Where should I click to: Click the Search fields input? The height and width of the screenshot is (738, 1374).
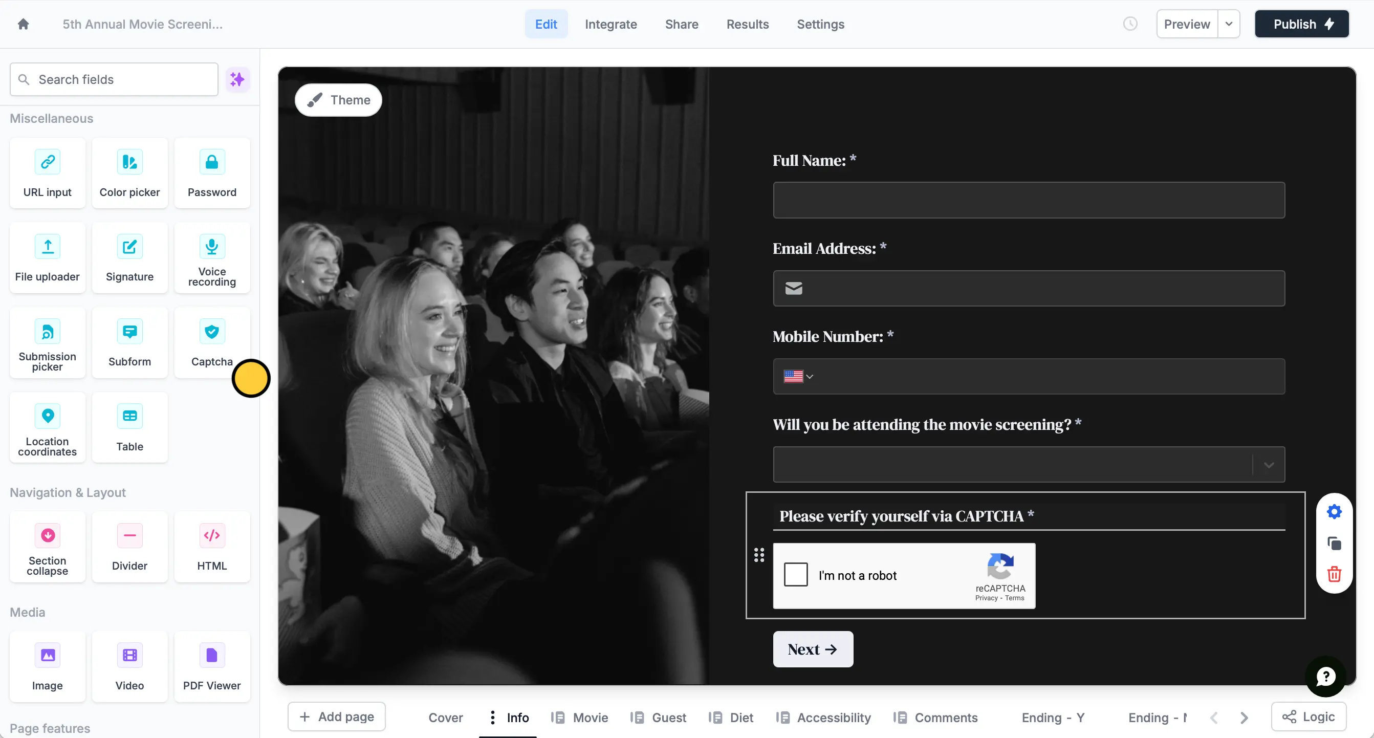pyautogui.click(x=114, y=79)
